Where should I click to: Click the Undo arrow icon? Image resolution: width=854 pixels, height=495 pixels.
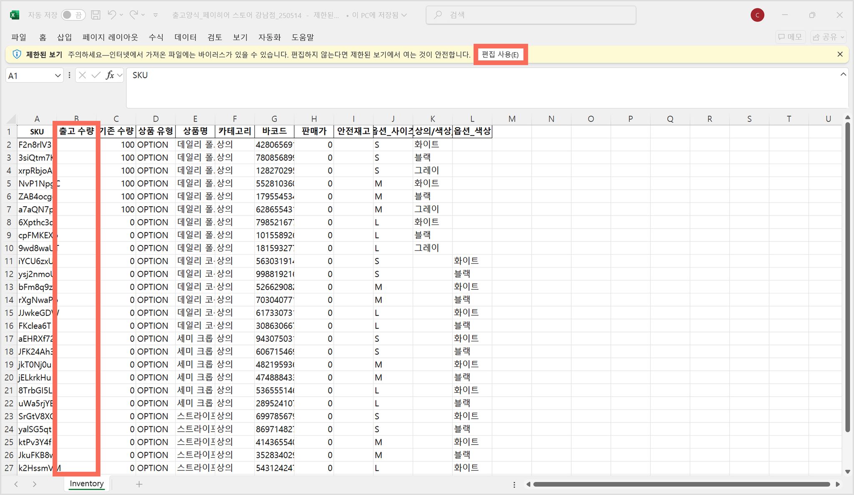[x=111, y=15]
